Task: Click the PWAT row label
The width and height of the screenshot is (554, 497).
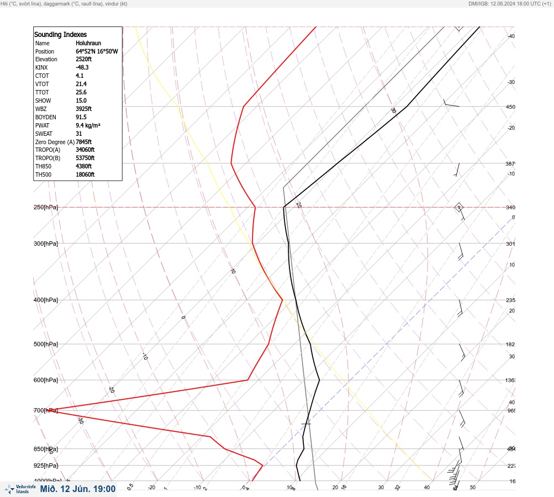Action: pyautogui.click(x=43, y=125)
